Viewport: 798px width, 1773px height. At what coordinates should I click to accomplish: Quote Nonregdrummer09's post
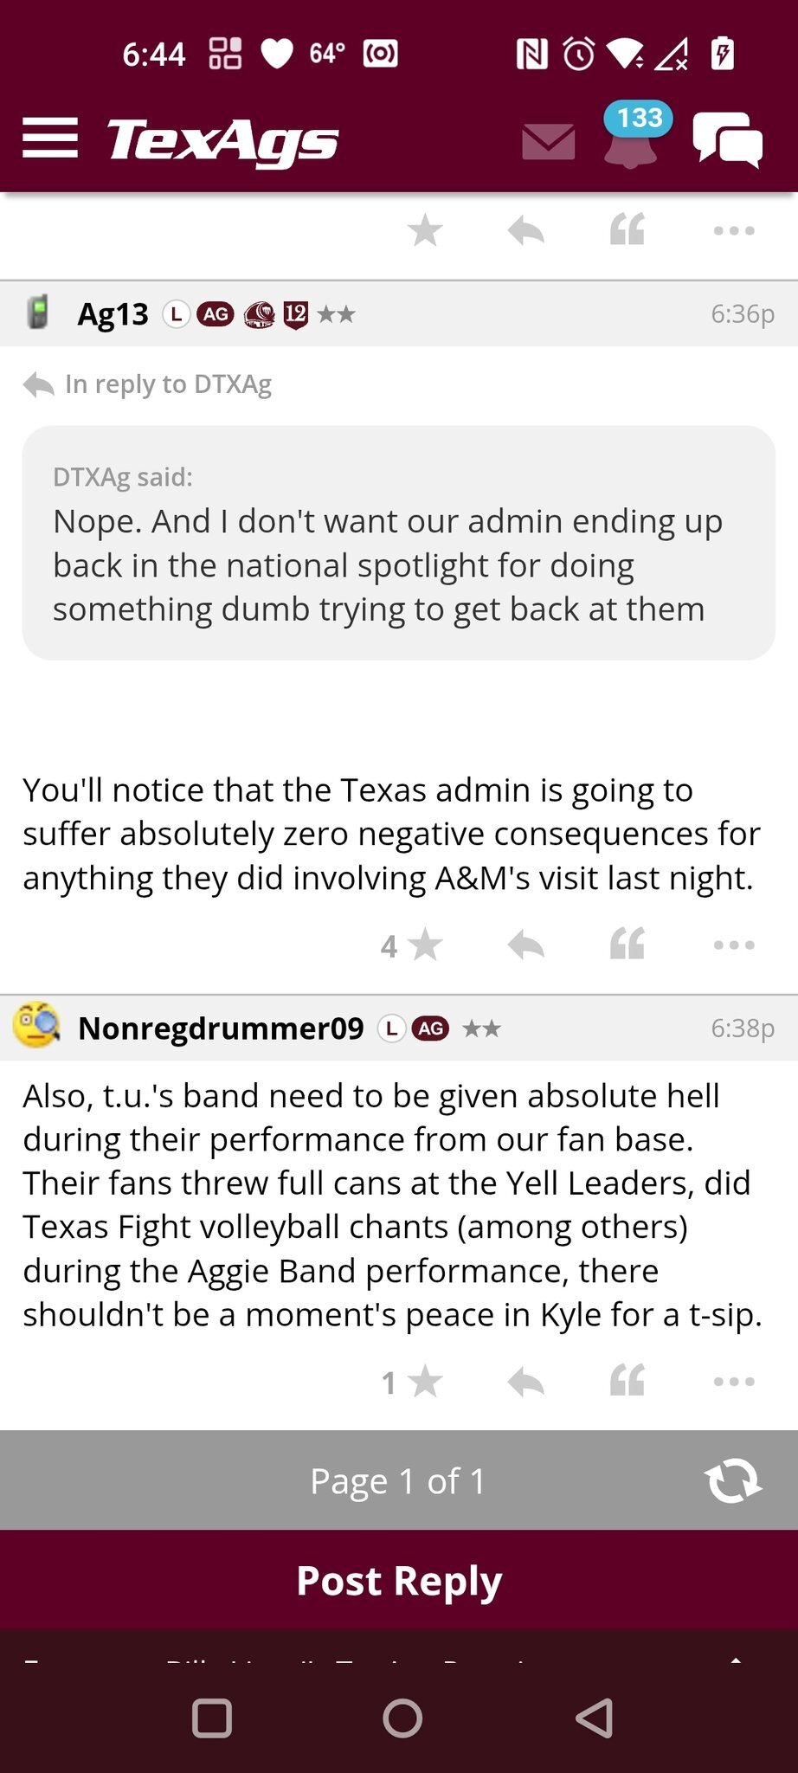click(x=627, y=1382)
